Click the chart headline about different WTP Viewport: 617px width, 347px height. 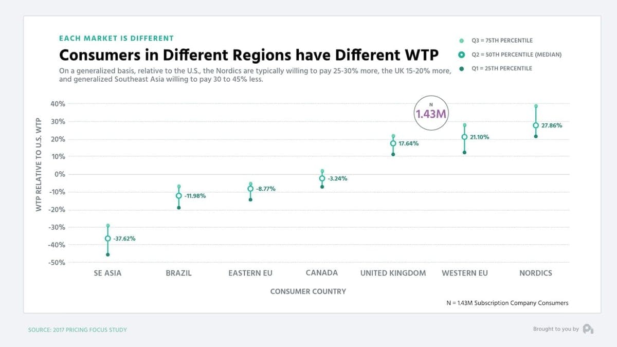pos(249,56)
